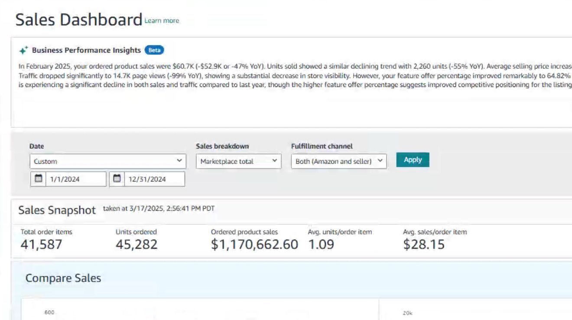The image size is (572, 320).
Task: Expand the Date range Custom dropdown
Action: tap(108, 161)
